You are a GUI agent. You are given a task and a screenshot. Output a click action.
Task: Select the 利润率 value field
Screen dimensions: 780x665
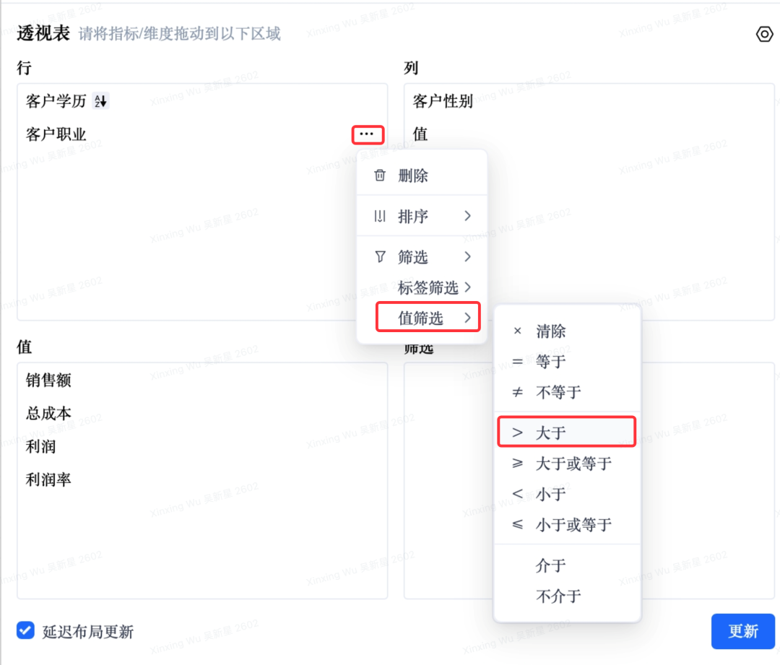pyautogui.click(x=49, y=480)
